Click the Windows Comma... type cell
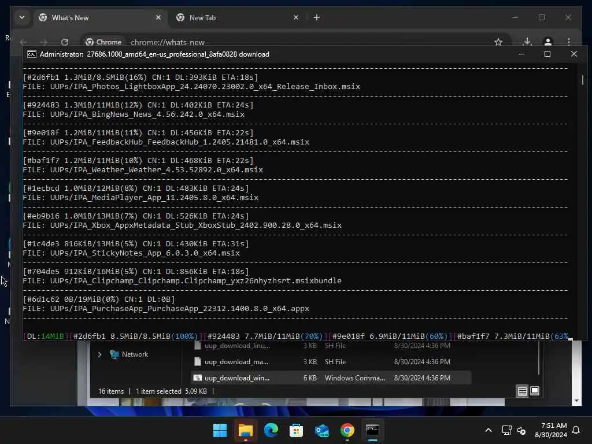 click(x=354, y=378)
